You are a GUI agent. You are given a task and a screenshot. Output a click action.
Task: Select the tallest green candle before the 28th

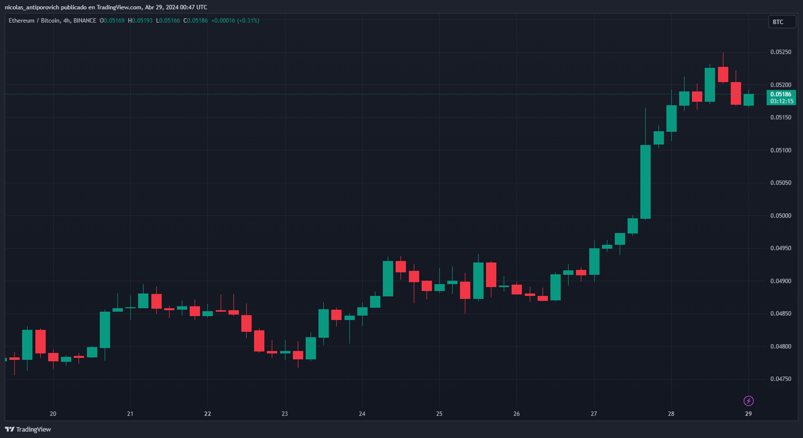coord(645,182)
